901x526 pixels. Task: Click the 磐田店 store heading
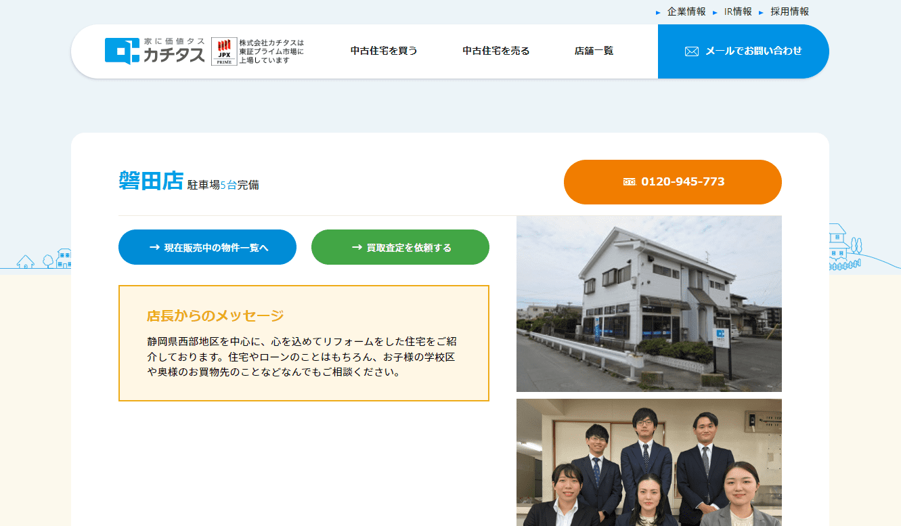[x=151, y=181]
